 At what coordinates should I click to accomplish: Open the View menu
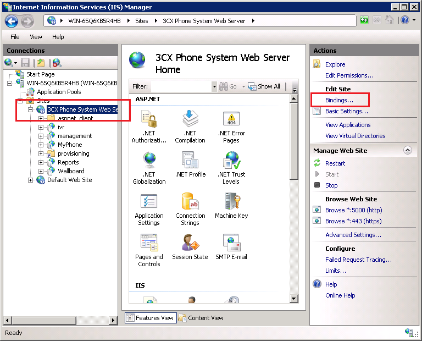36,37
